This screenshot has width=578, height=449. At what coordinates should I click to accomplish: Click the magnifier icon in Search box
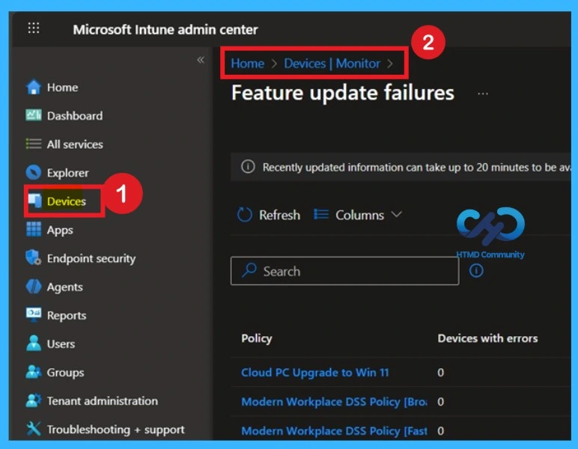tap(249, 270)
